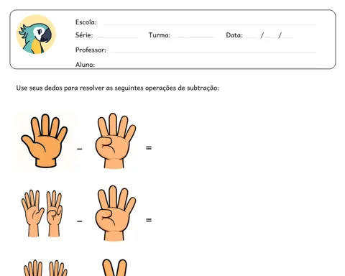Screen dimensions: 345x276
Task: Click the open five-finger hand image
Action: click(x=45, y=141)
